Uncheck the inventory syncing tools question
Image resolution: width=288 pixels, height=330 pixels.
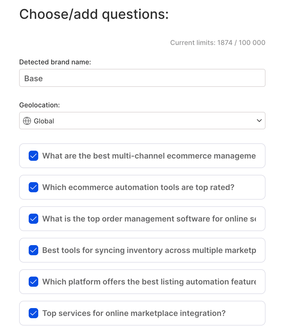[33, 250]
